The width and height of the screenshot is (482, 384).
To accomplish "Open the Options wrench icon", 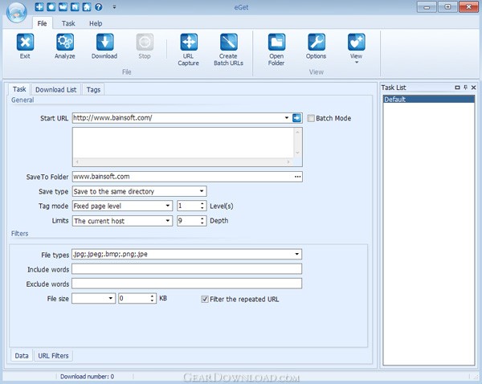I will (x=317, y=43).
